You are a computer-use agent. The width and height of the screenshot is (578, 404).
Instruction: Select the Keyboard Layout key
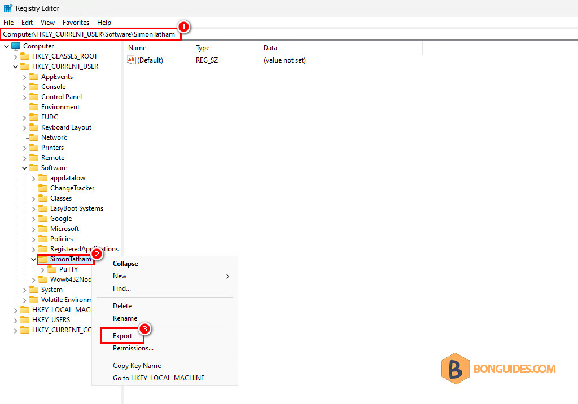pyautogui.click(x=67, y=127)
